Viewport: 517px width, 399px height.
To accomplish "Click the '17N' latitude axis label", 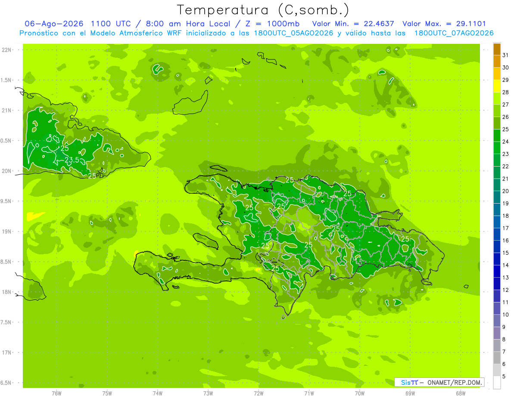I will pyautogui.click(x=7, y=353).
